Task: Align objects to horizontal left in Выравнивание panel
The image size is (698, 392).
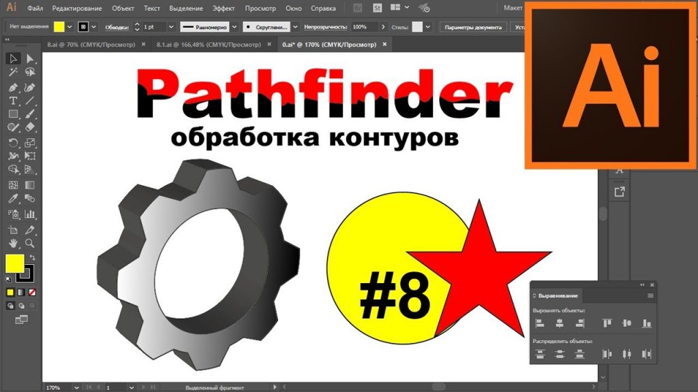Action: (540, 323)
